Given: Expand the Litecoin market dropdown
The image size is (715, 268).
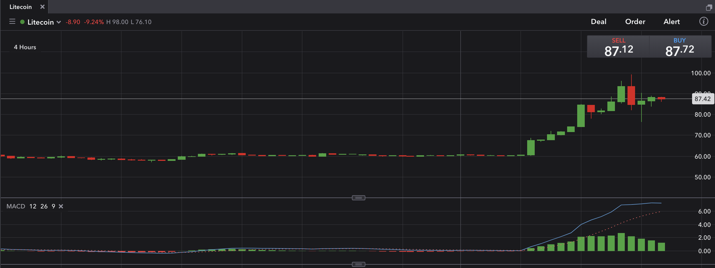Looking at the screenshot, I should click(59, 22).
